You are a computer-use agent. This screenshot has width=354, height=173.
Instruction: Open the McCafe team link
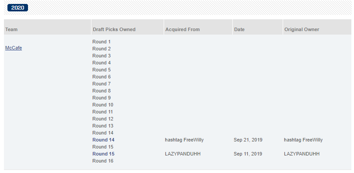click(14, 48)
